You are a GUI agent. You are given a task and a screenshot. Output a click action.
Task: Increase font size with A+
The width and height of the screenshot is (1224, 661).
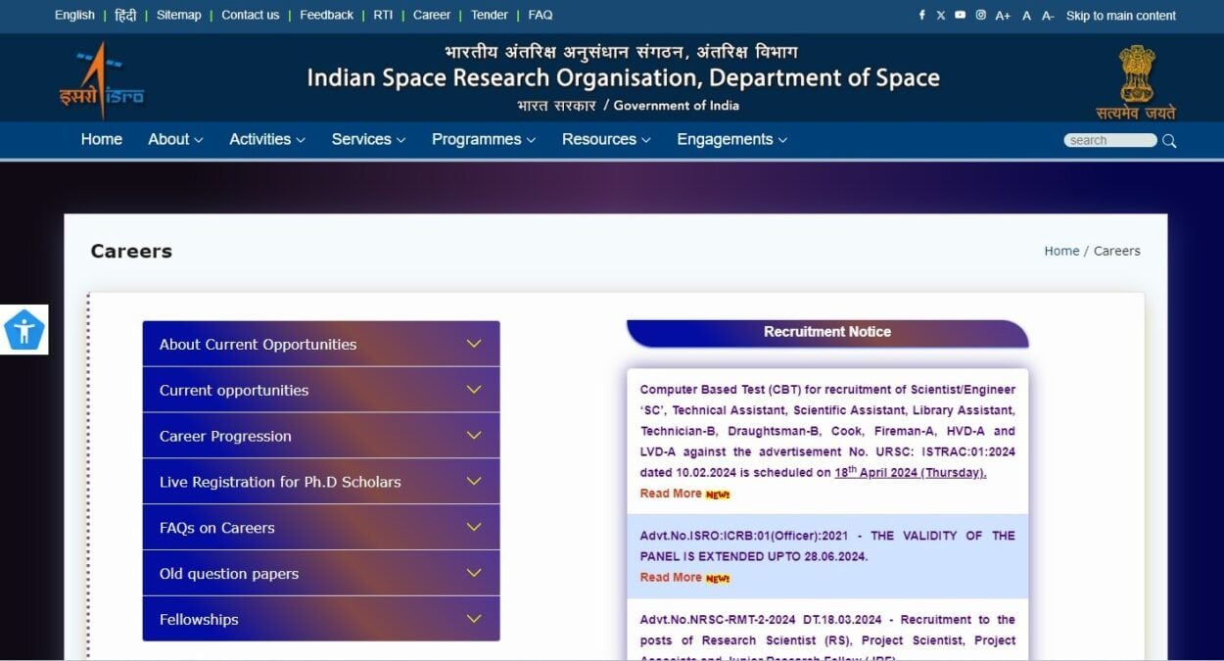point(1003,16)
